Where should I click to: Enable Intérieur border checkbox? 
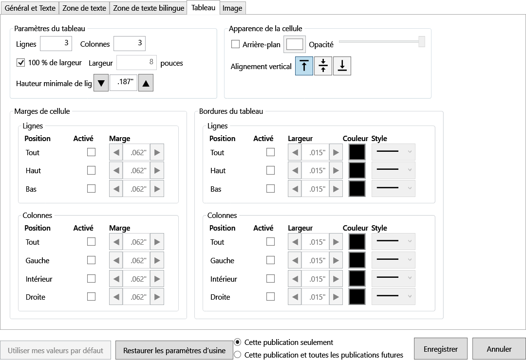tap(270, 279)
